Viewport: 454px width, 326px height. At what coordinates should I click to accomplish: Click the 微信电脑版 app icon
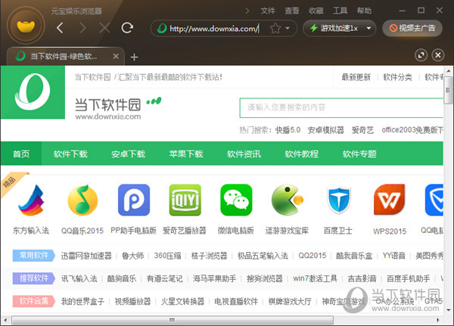click(236, 200)
